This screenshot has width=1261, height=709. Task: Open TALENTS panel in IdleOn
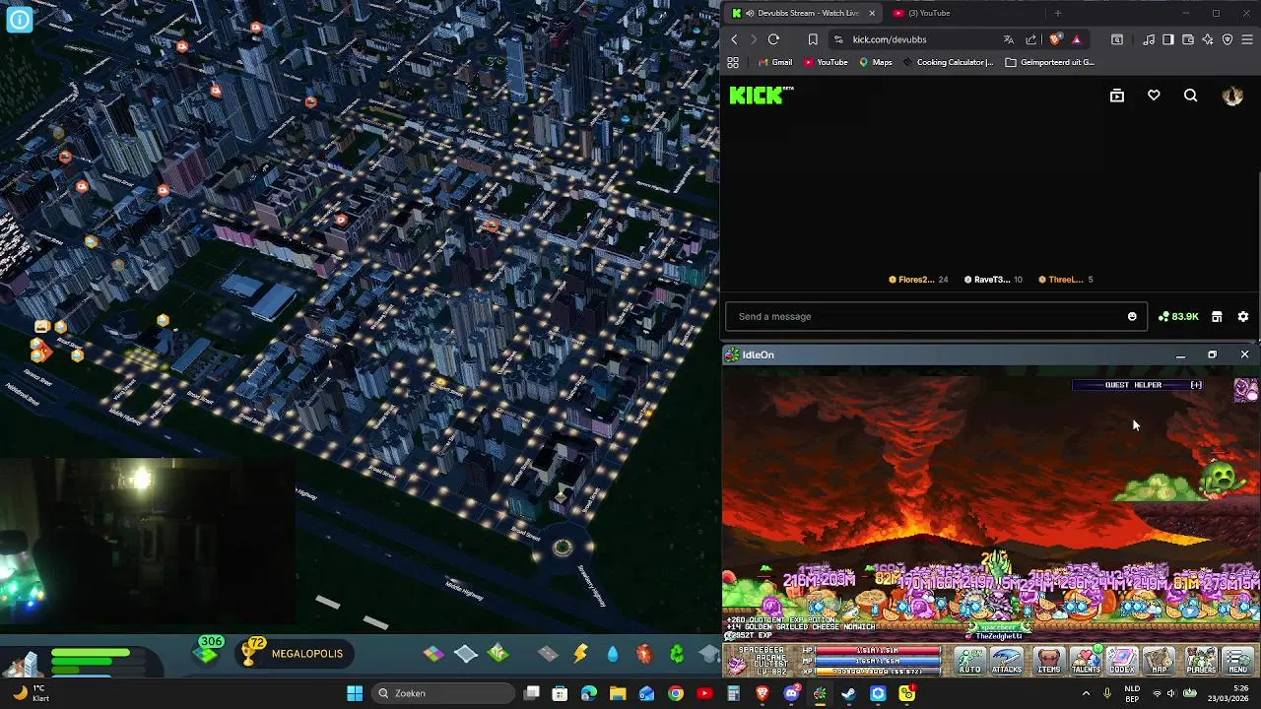(x=1086, y=662)
